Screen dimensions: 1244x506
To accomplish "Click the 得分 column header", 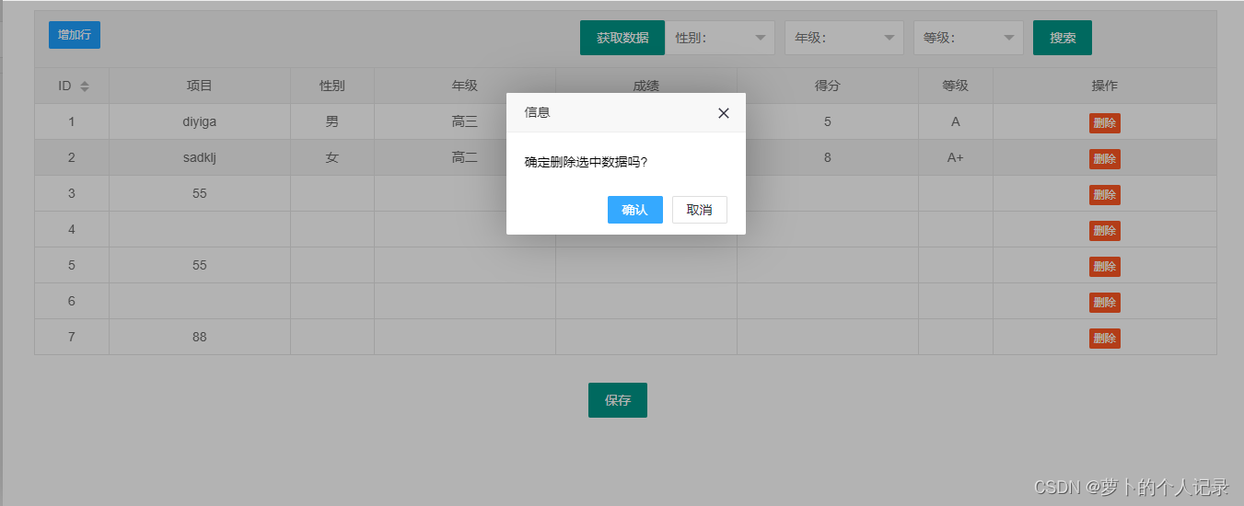I will (828, 86).
